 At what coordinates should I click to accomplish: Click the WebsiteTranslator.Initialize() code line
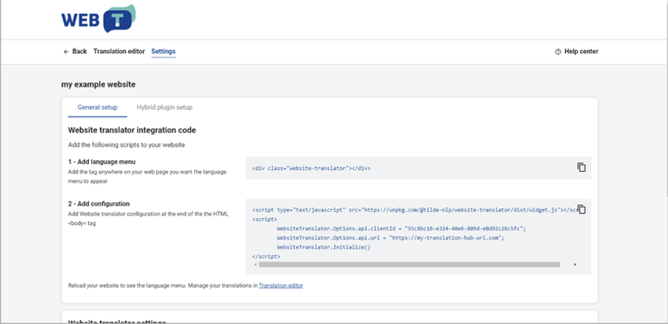point(324,247)
